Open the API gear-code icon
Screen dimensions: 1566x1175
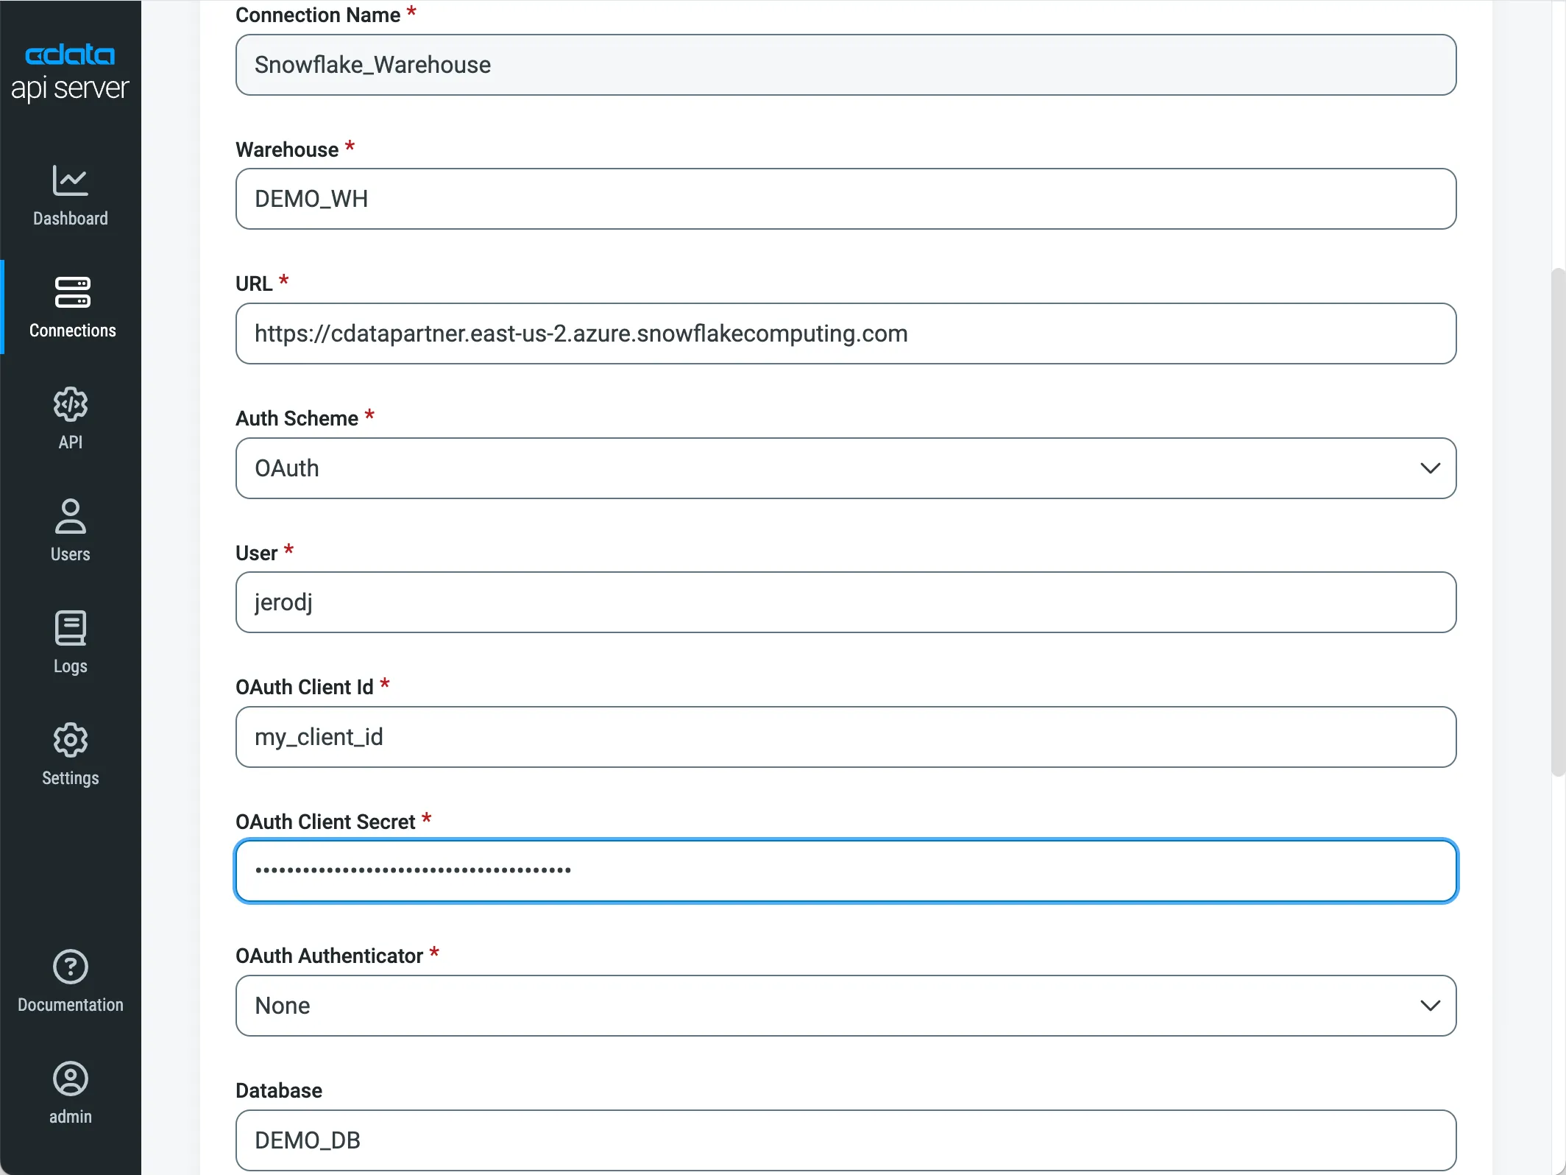[71, 404]
